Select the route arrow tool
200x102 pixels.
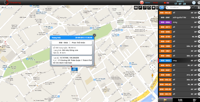pos(140,8)
